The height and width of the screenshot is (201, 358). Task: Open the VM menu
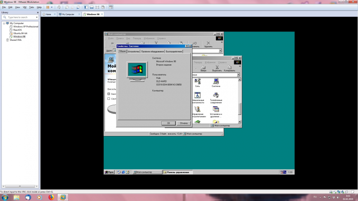tap(24, 7)
